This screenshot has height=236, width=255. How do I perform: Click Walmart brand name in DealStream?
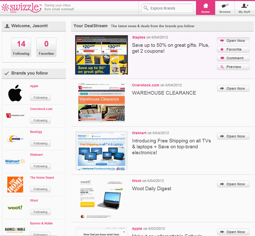tap(139, 133)
